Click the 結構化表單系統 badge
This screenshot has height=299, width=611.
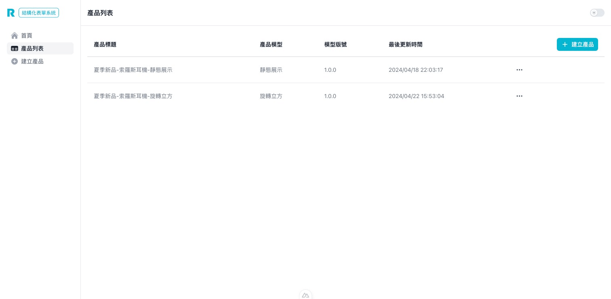click(39, 13)
